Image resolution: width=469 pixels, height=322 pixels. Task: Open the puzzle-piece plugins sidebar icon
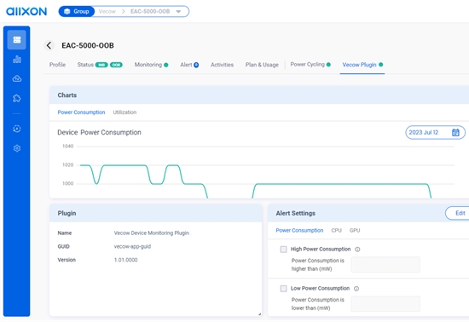point(17,98)
